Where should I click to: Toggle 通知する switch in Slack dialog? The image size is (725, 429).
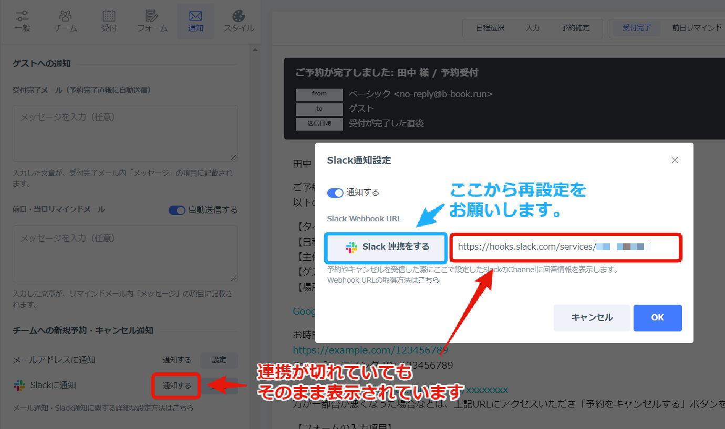pos(335,192)
